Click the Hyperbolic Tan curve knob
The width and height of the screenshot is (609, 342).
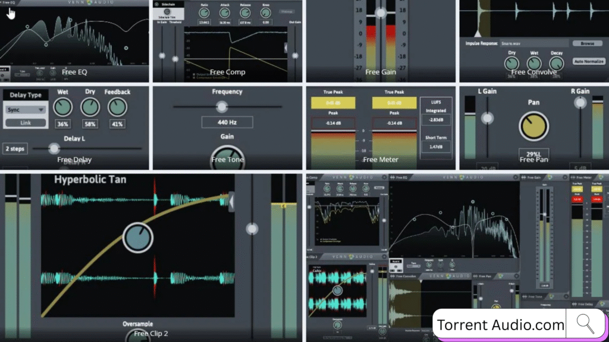(137, 238)
